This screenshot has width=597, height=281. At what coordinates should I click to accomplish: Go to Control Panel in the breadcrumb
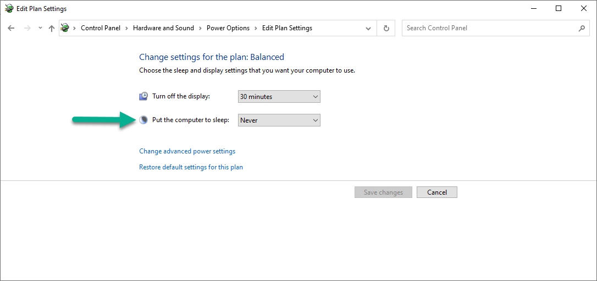(x=100, y=28)
